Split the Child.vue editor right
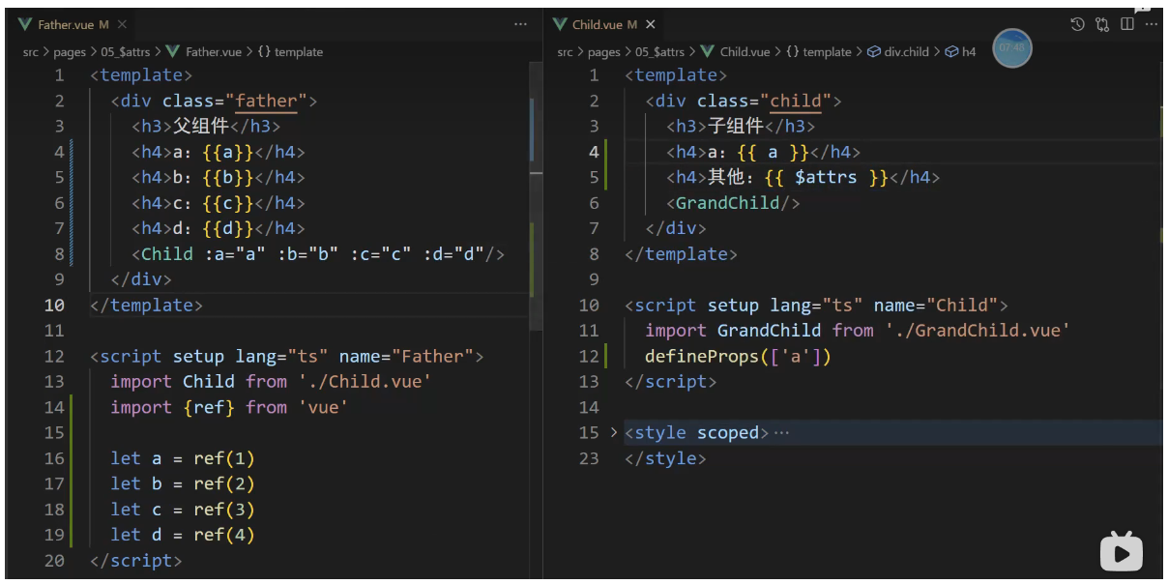Viewport: 1168px width, 584px height. 1127,24
